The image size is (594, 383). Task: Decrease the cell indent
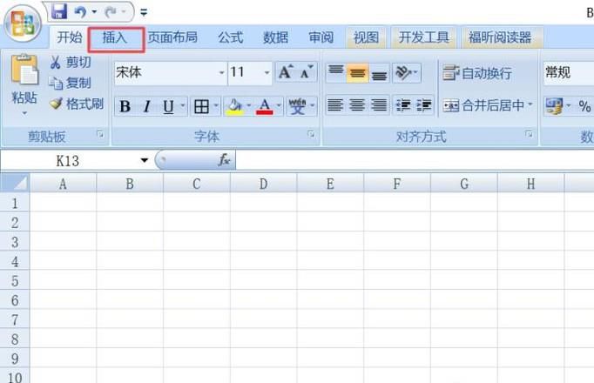(x=403, y=104)
